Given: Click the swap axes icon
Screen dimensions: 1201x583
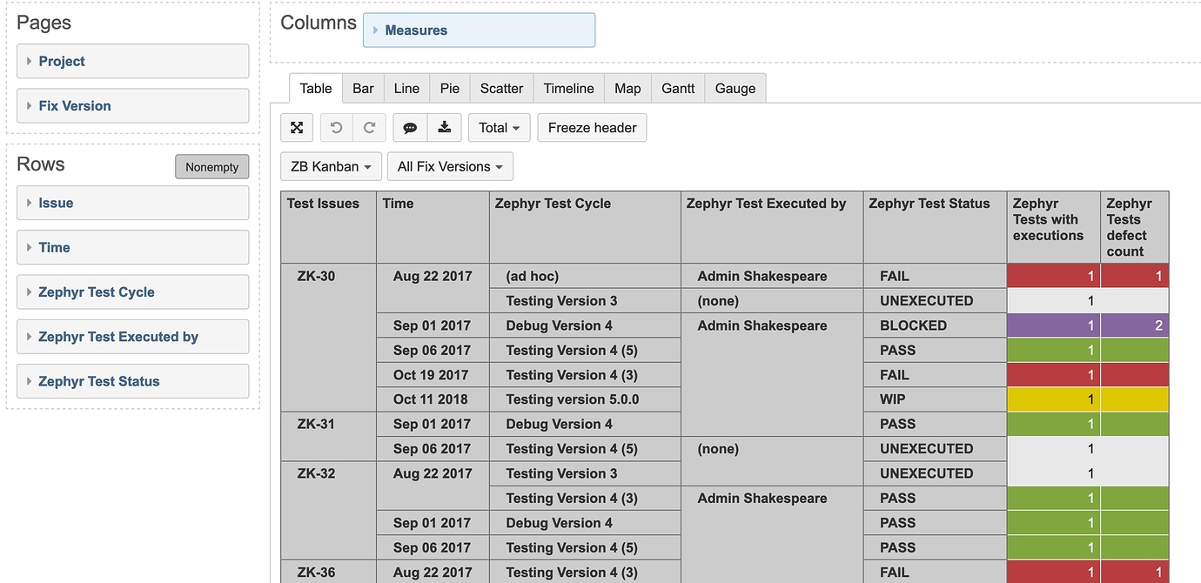Looking at the screenshot, I should pyautogui.click(x=296, y=127).
